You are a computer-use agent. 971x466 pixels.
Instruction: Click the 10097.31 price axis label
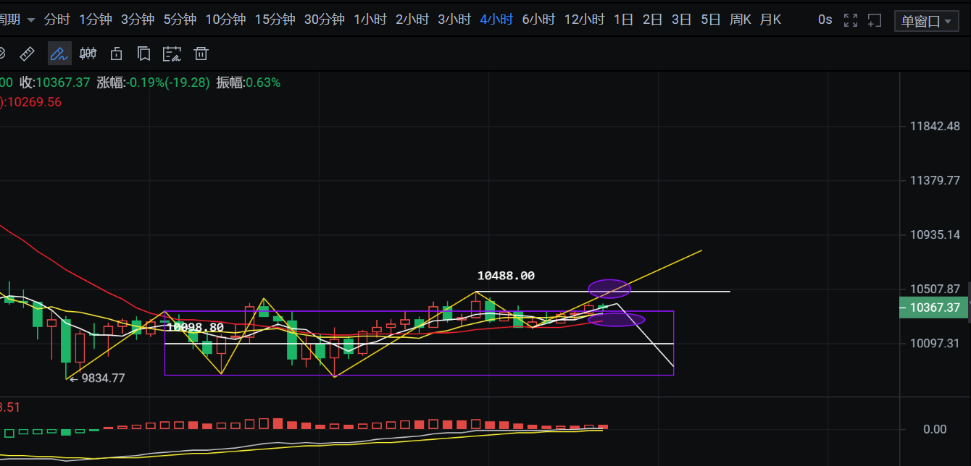tap(935, 342)
